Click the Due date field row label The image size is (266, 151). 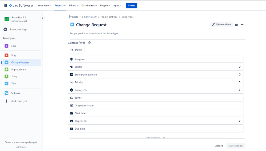tap(80, 129)
